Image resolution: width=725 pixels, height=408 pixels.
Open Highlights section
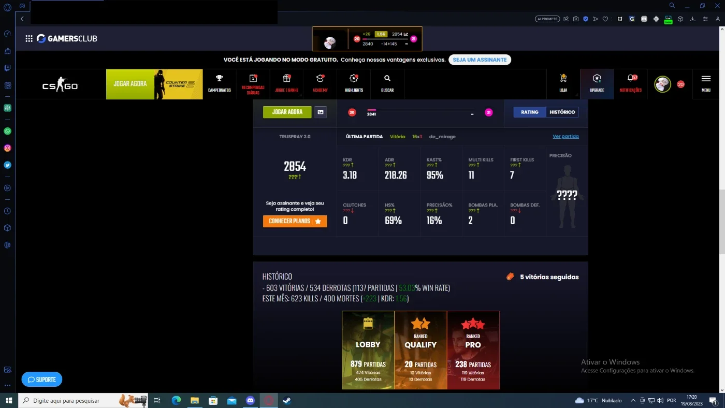point(354,84)
